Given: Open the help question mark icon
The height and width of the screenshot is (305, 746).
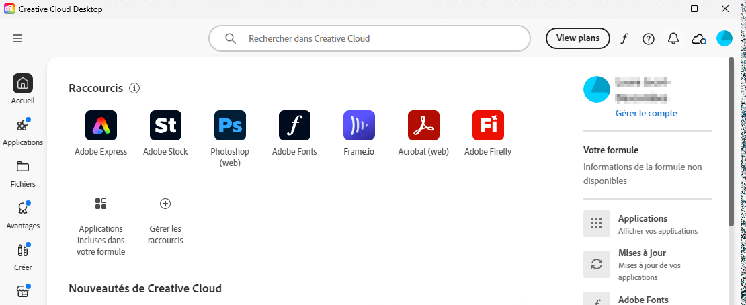Looking at the screenshot, I should pos(649,38).
